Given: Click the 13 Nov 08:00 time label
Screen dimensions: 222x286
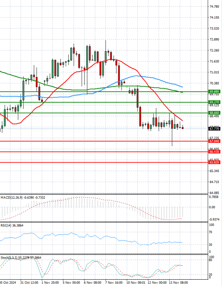Looking at the screenshot, I should 179,283.
